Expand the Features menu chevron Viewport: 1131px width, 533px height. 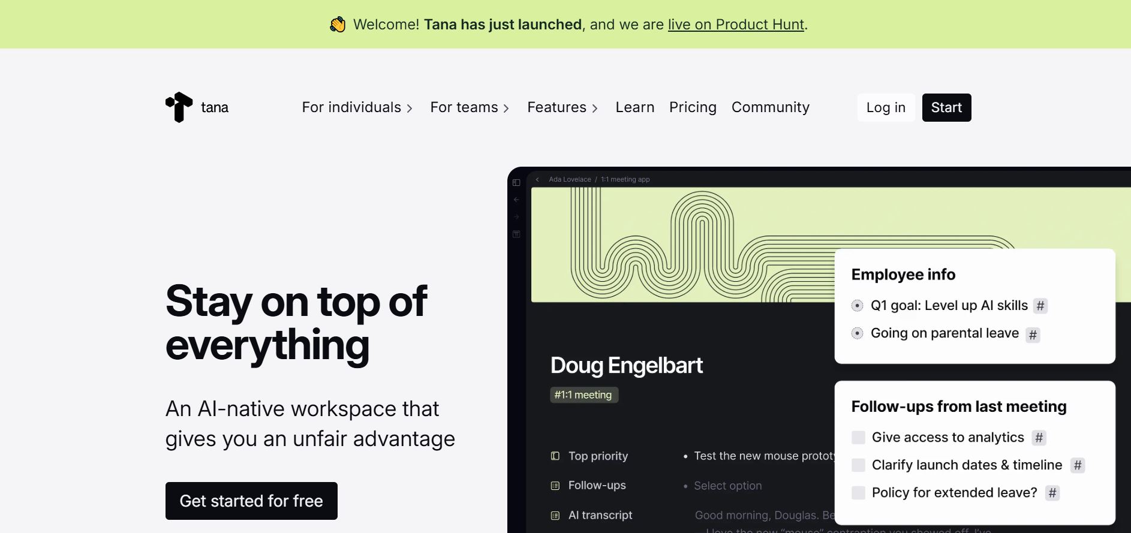pos(595,109)
